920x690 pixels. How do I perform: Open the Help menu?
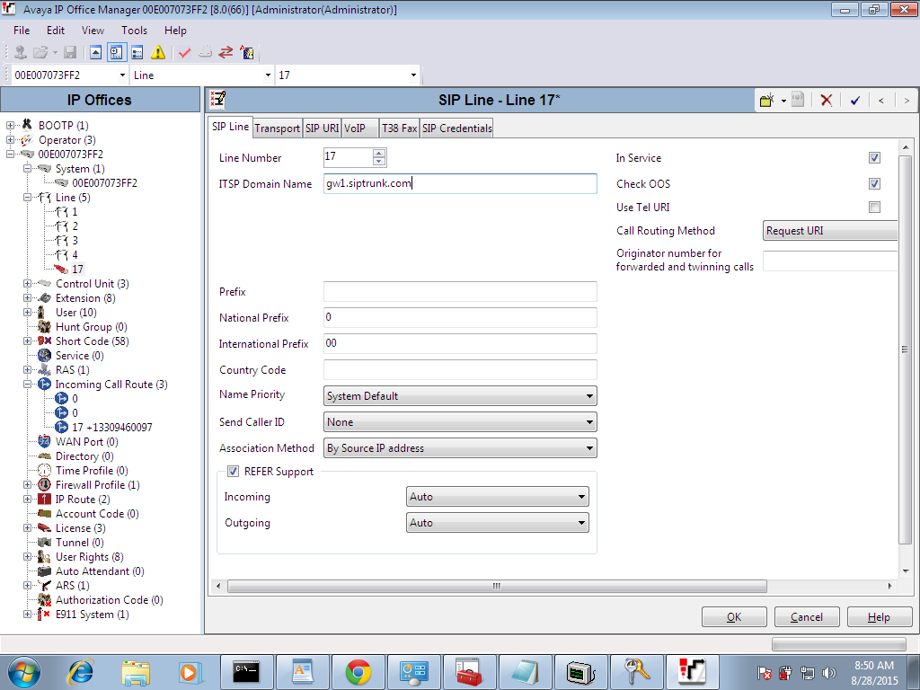tap(175, 31)
